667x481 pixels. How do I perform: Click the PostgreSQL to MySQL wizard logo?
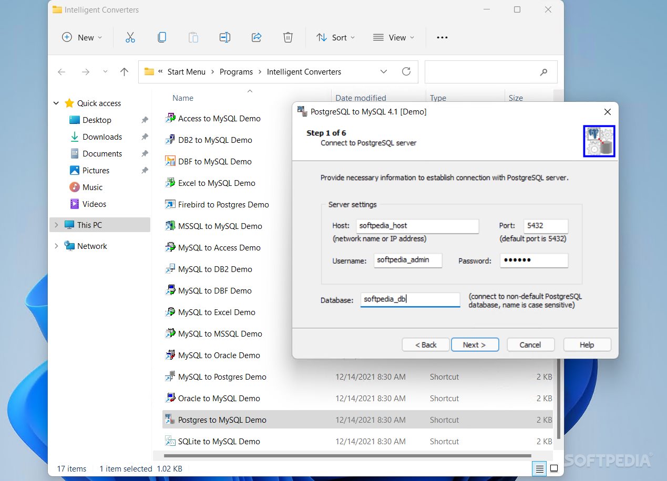(x=599, y=141)
